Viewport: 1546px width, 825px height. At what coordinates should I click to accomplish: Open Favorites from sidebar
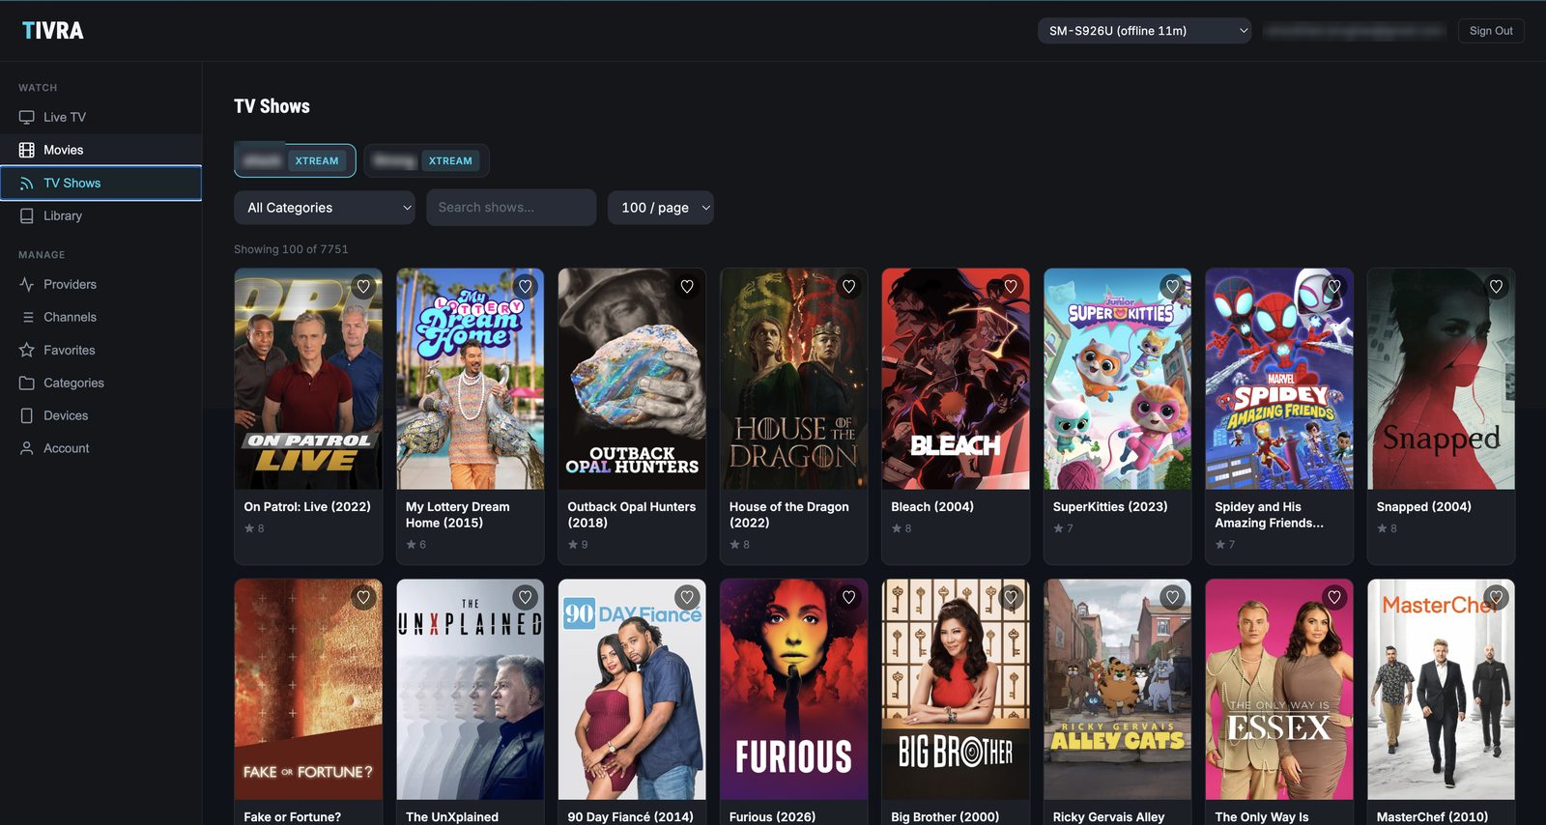(100, 350)
